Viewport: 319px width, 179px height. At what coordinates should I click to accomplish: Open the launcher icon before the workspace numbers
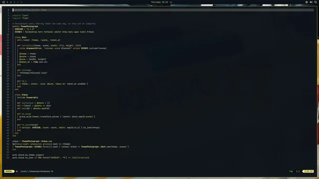tap(3, 2)
